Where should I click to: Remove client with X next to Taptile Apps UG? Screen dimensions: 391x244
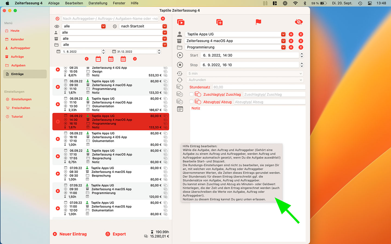tap(301, 34)
